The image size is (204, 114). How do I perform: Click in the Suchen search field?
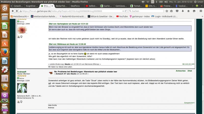pyautogui.click(x=148, y=11)
